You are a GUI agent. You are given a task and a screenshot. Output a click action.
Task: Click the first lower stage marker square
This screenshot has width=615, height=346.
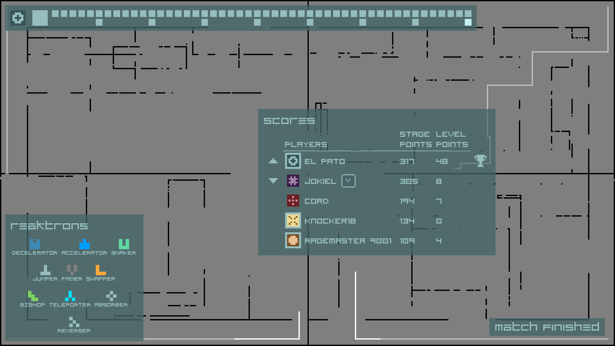(x=99, y=22)
